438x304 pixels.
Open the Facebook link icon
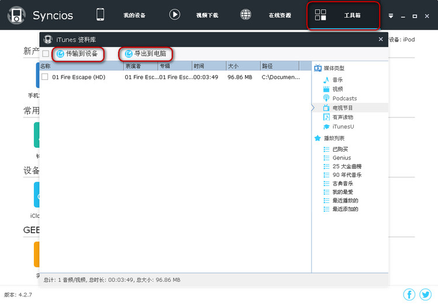point(409,294)
